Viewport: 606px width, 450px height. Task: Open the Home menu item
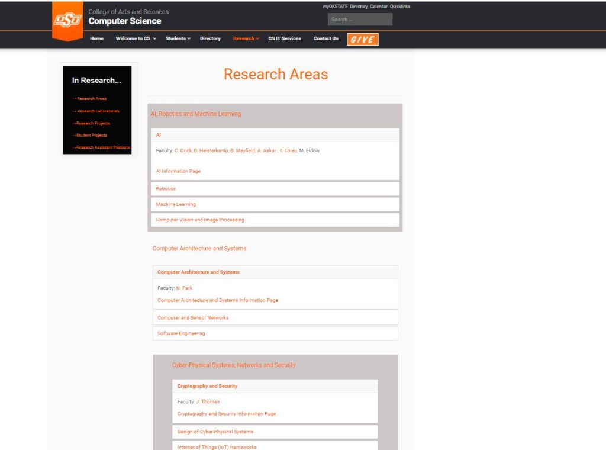pyautogui.click(x=96, y=38)
